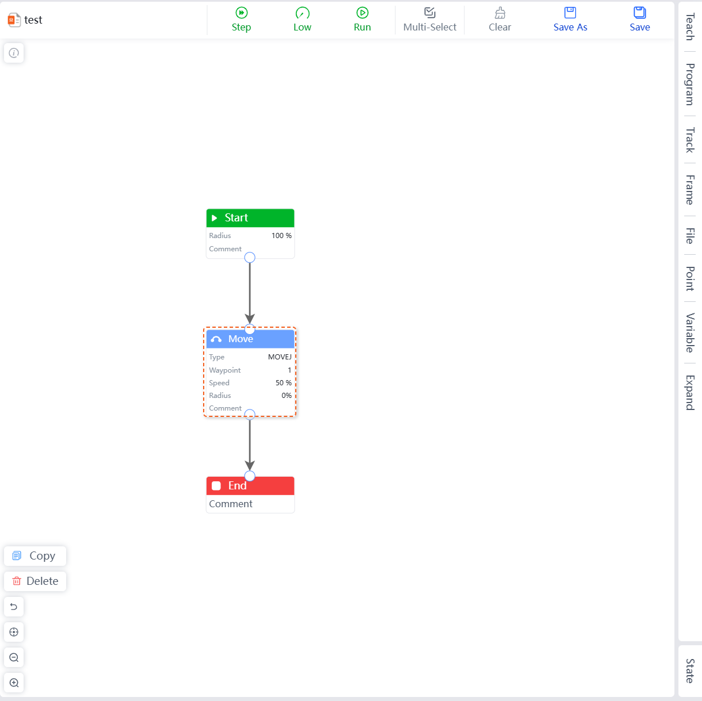Click the Step execution icon
Screen dimensions: 702x701
(x=242, y=13)
